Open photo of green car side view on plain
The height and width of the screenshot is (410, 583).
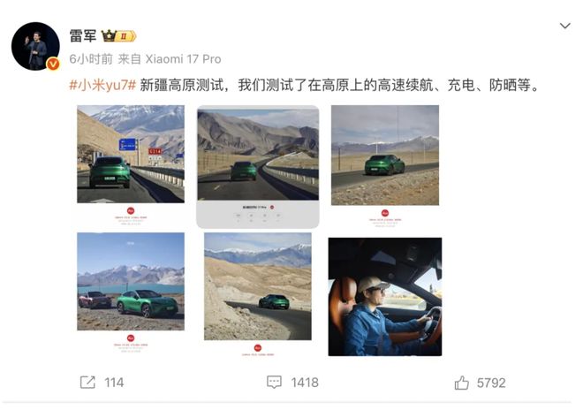click(385, 156)
